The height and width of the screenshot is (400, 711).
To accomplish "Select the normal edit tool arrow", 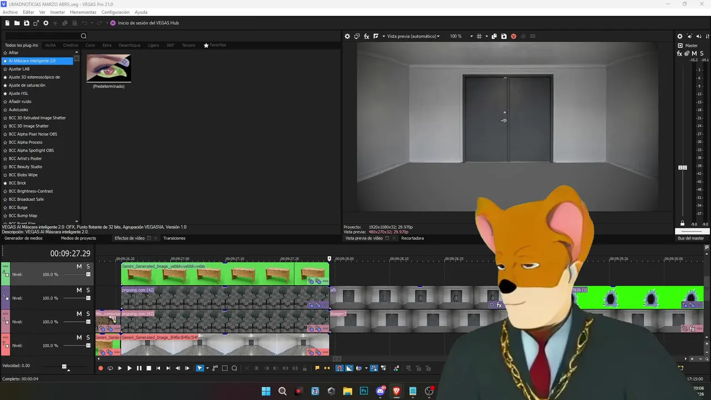I will point(199,368).
